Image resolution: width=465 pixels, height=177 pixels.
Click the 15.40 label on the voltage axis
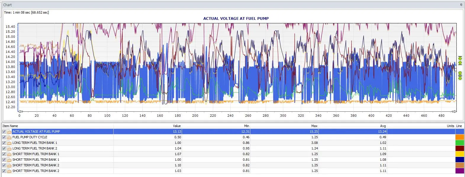[x=10, y=27]
